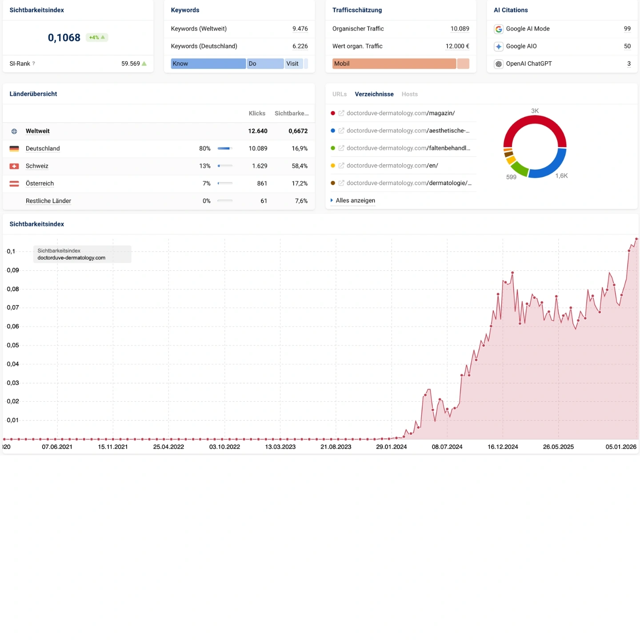Screen dimensions: 640x640
Task: Click the Google AI Mode icon
Action: pyautogui.click(x=499, y=29)
